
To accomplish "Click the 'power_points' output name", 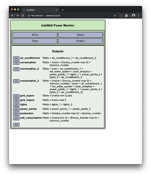I will pos(28,109).
